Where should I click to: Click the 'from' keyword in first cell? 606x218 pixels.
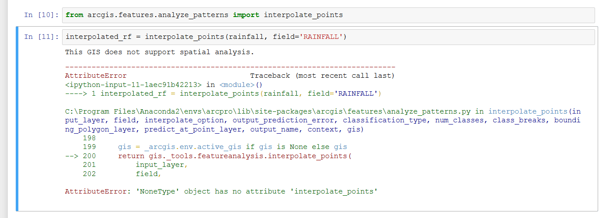(x=74, y=15)
